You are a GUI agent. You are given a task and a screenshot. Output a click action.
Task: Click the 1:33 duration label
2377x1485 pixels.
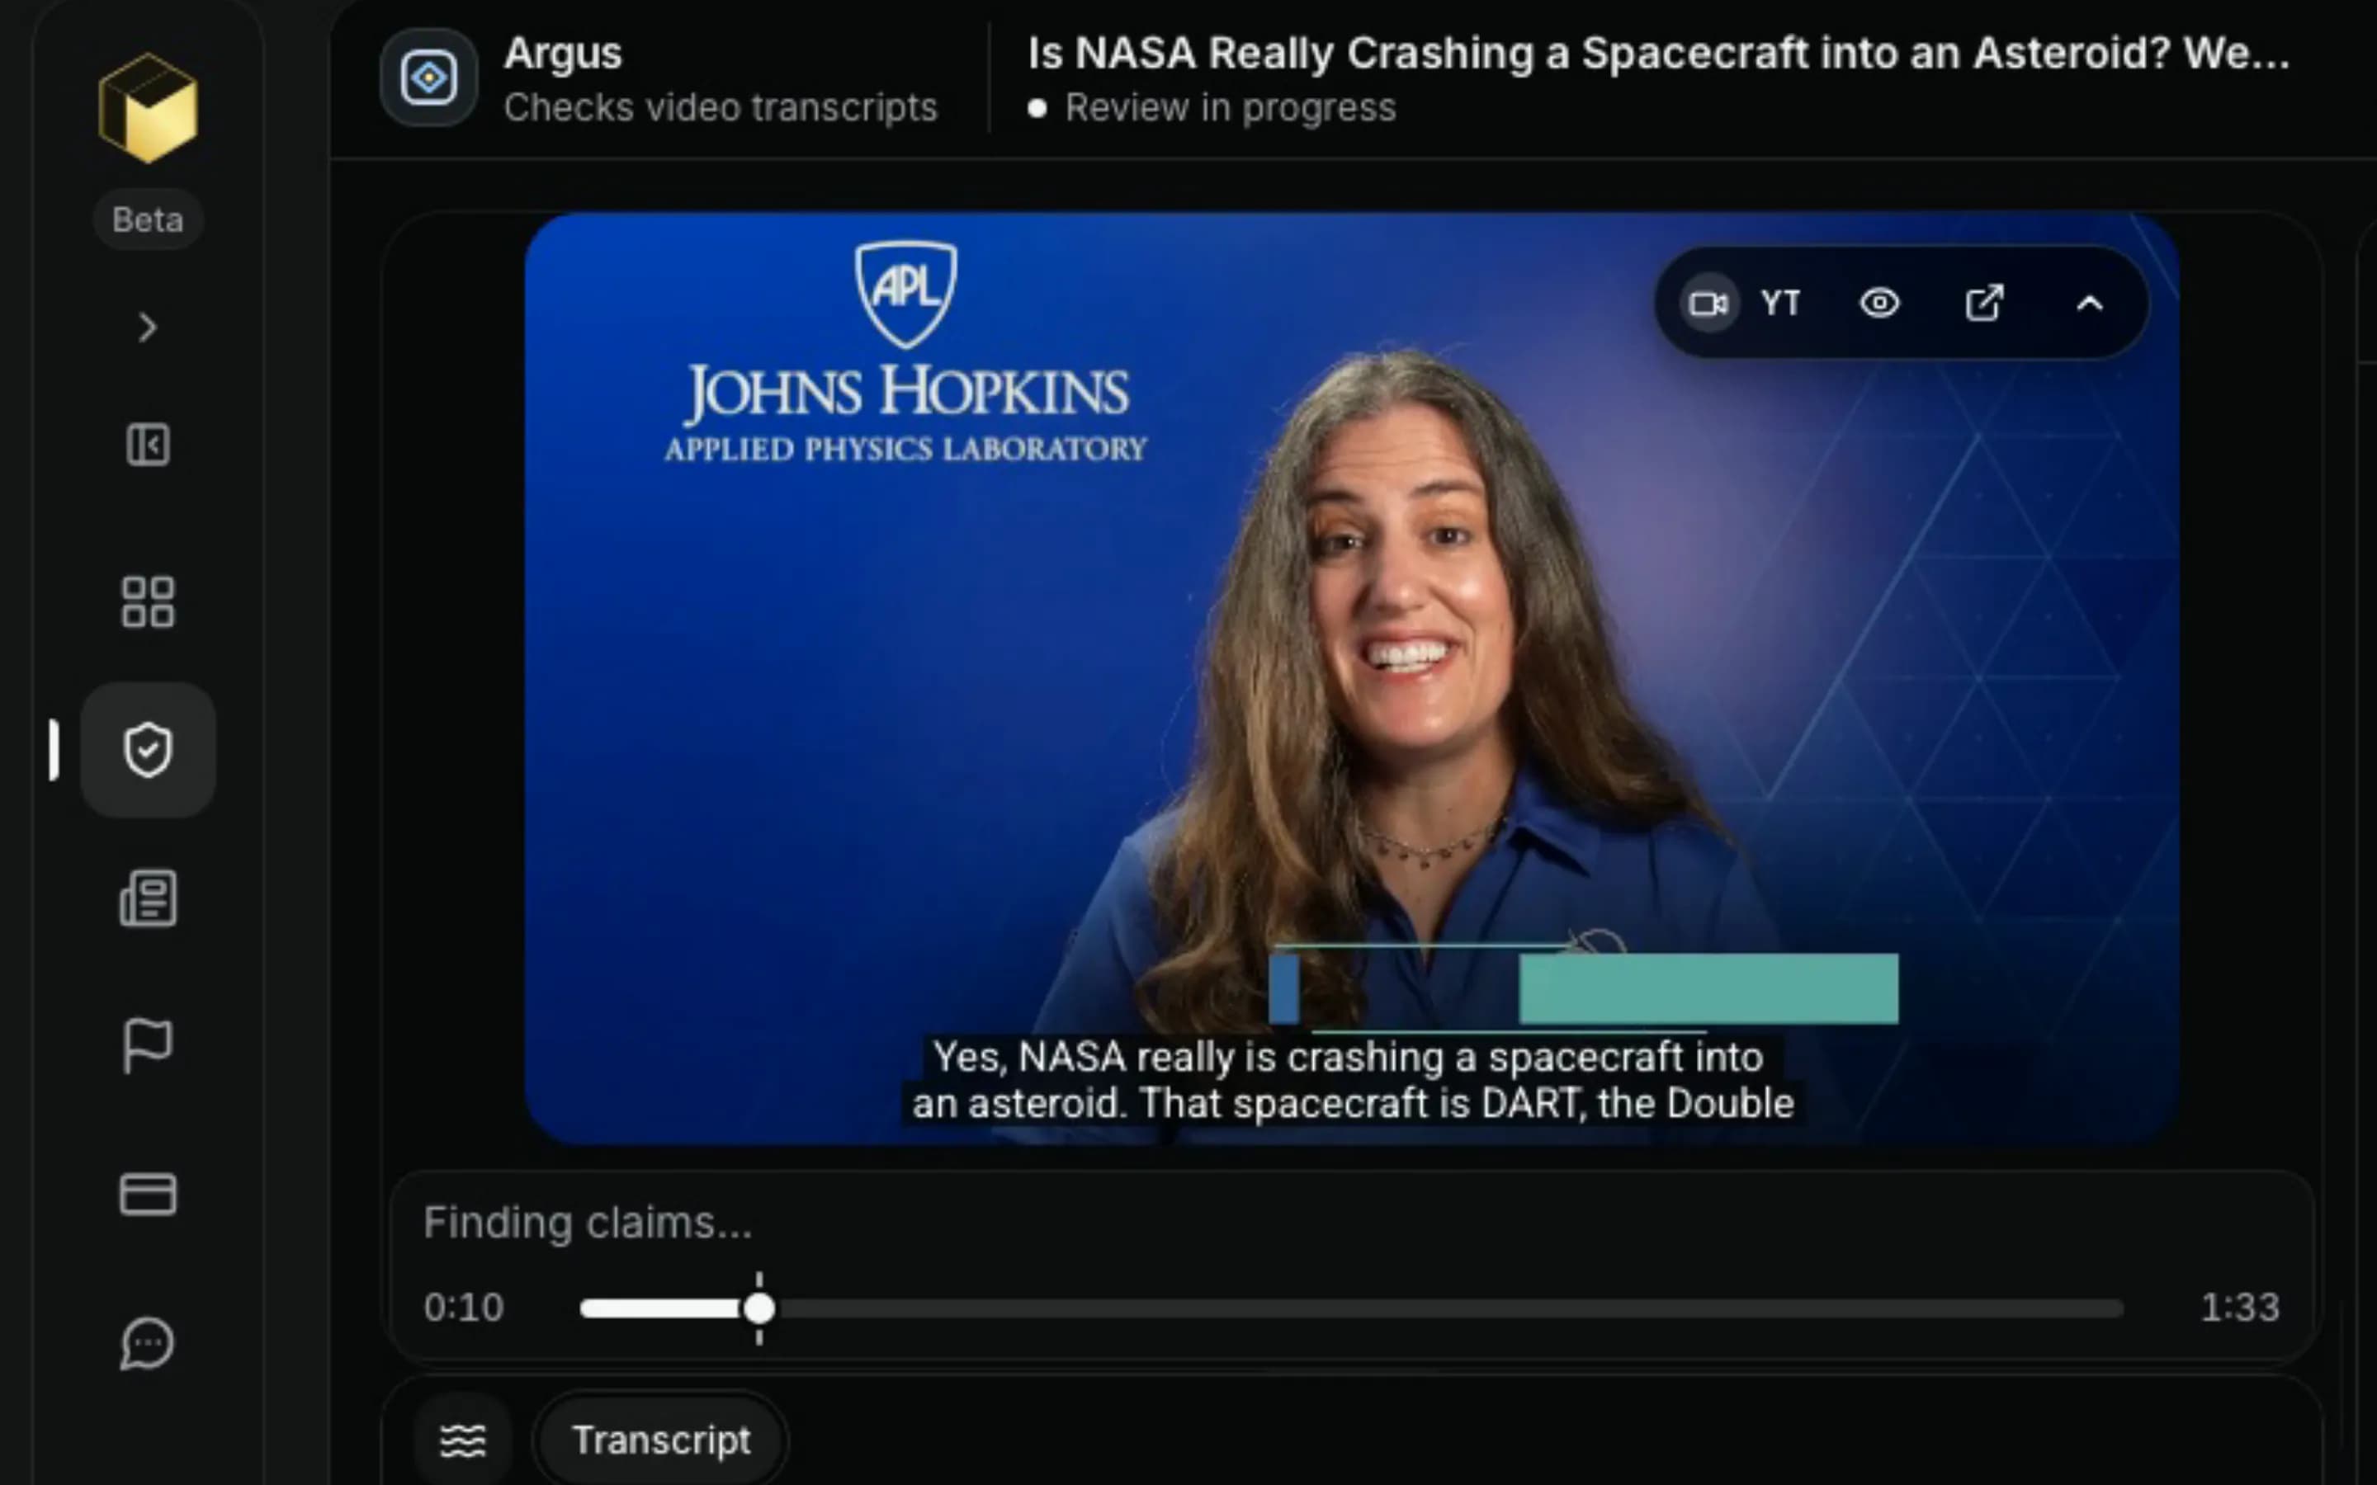(2239, 1308)
